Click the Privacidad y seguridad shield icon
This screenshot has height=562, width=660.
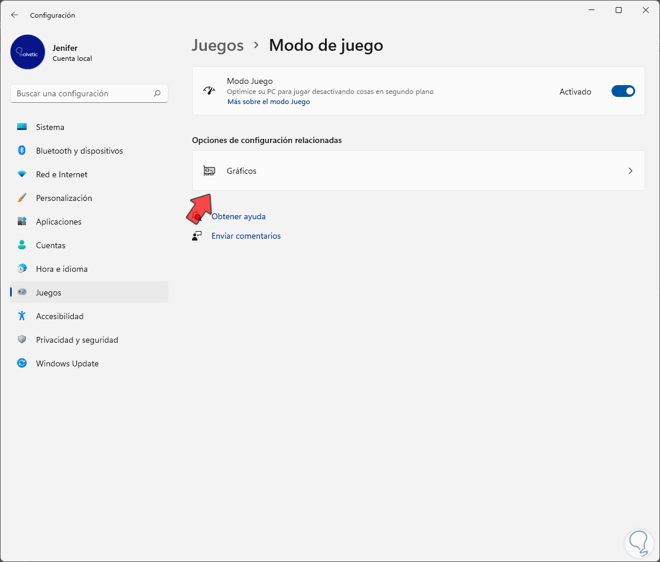[x=22, y=340]
